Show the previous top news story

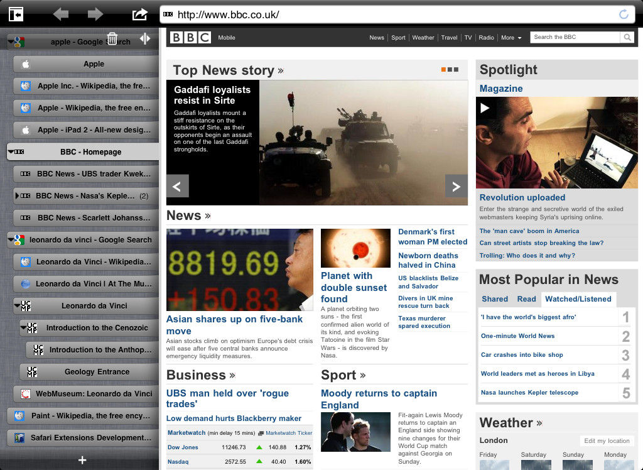tap(178, 187)
